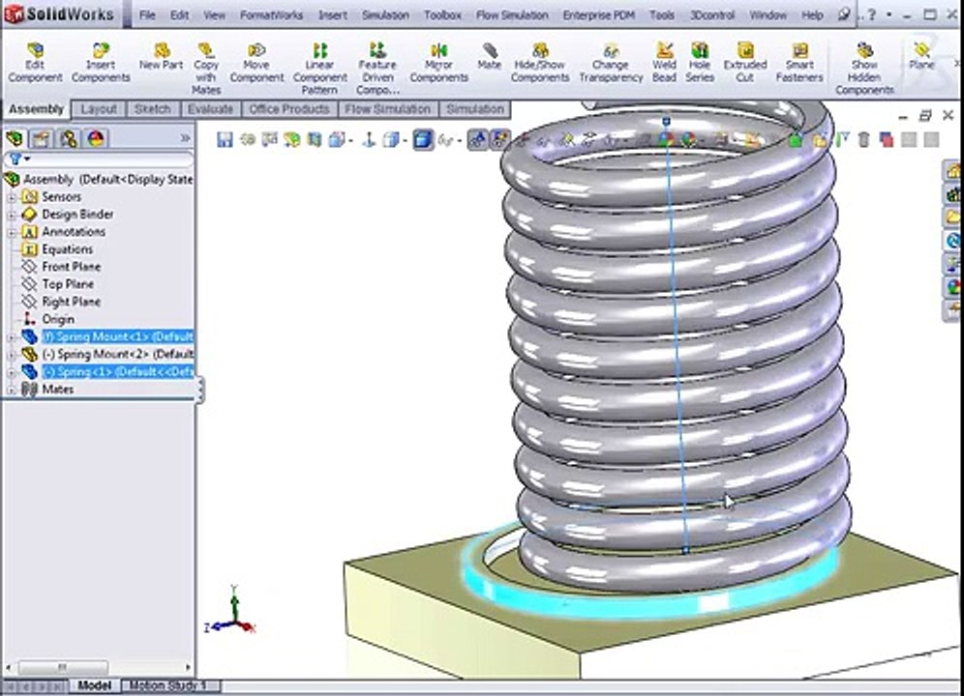Click the SolidWorks logo icon
The image size is (964, 696).
click(x=14, y=14)
